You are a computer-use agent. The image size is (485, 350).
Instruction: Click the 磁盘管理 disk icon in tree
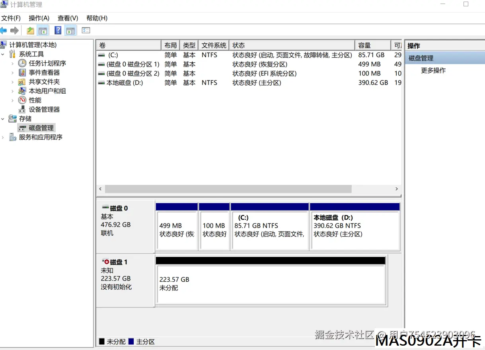23,128
